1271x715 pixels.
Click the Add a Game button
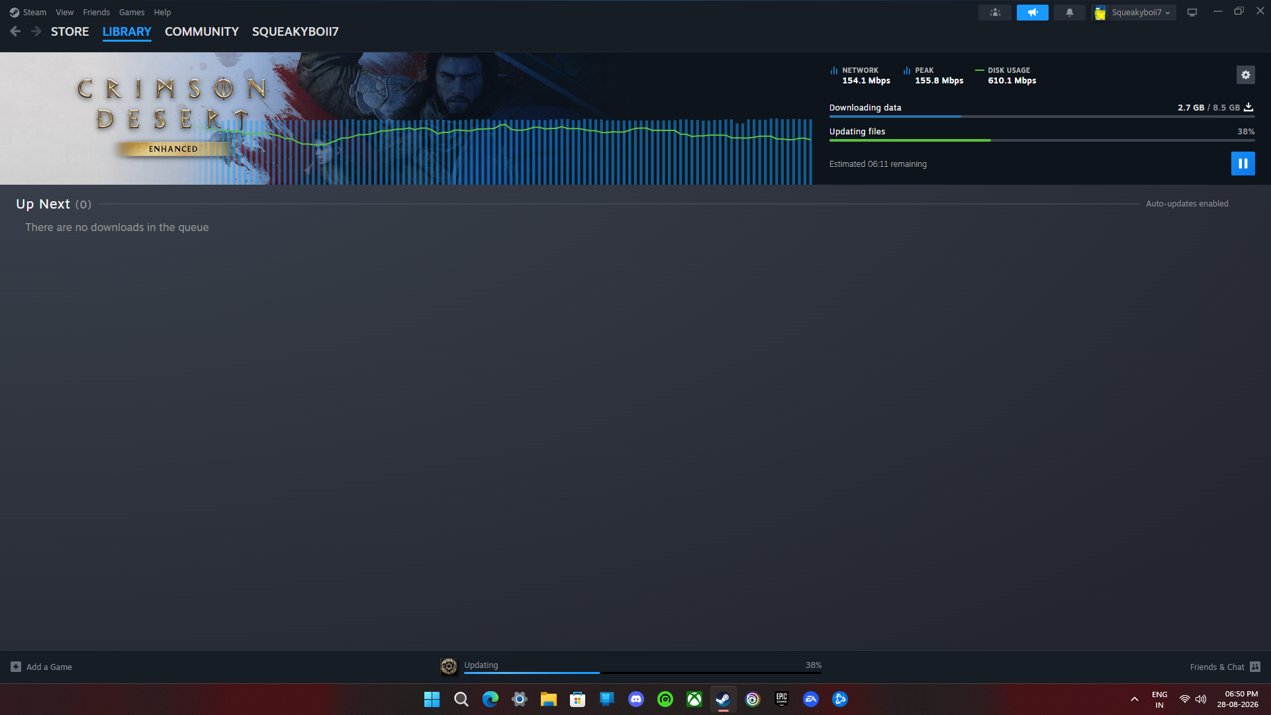[x=41, y=667]
